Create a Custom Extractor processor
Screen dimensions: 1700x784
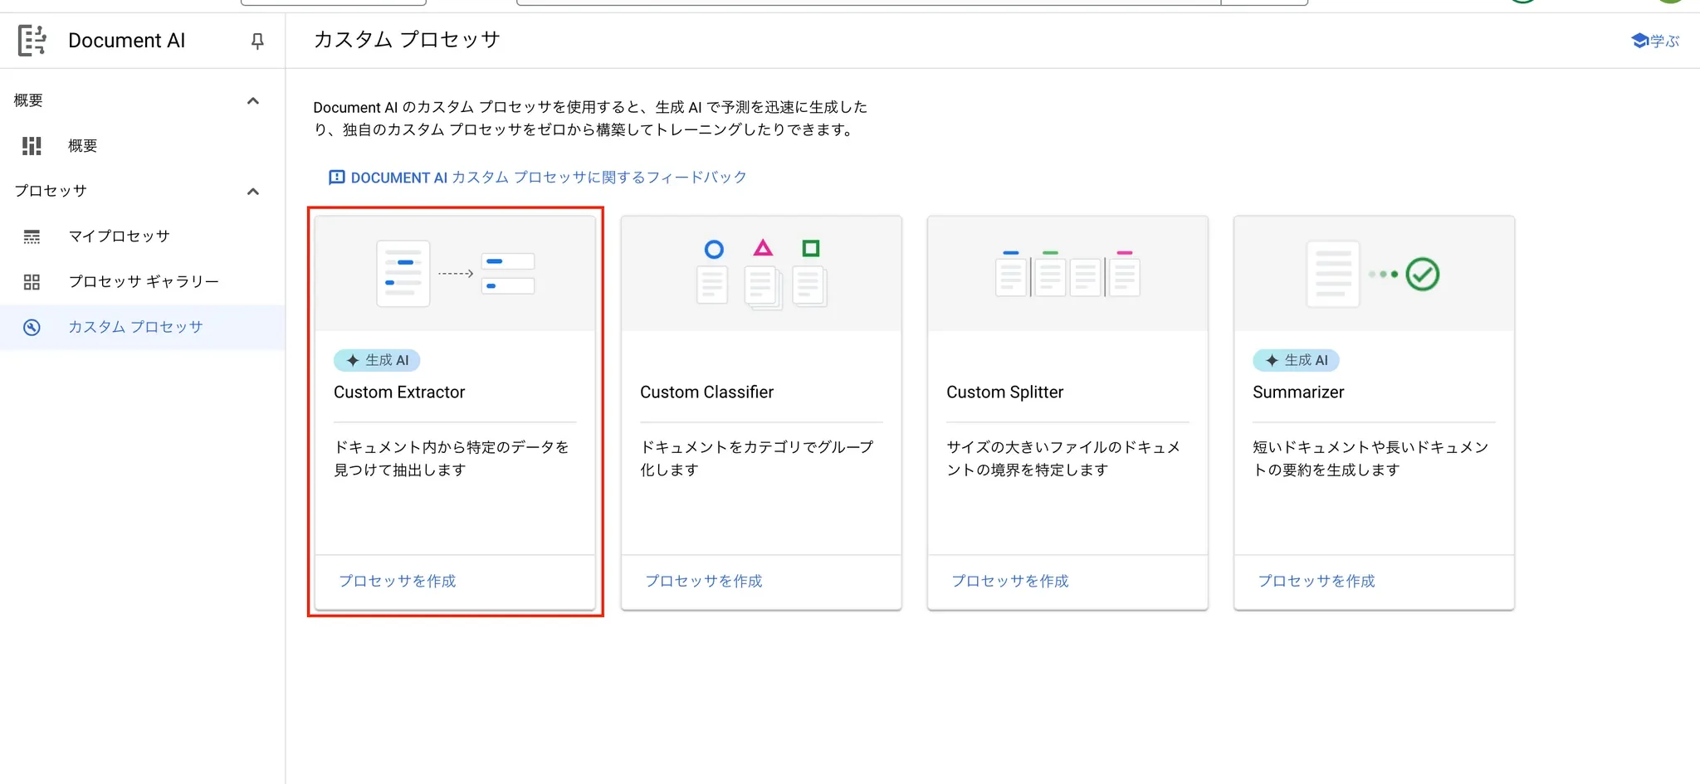point(397,581)
